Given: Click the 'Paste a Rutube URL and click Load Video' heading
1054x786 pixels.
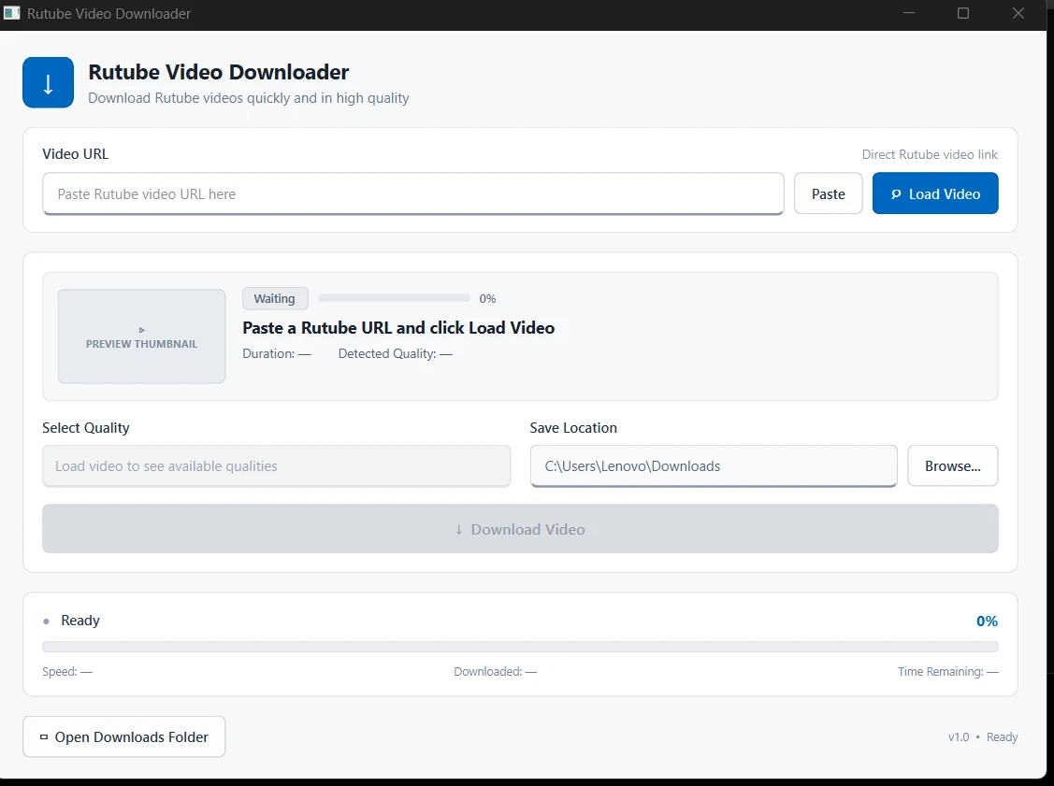Looking at the screenshot, I should [398, 328].
